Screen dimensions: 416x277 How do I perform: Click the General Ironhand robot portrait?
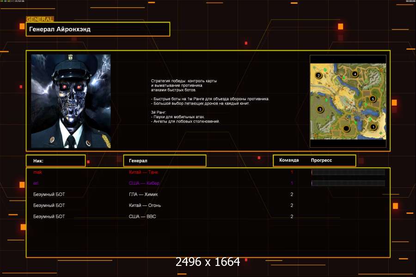(x=71, y=101)
